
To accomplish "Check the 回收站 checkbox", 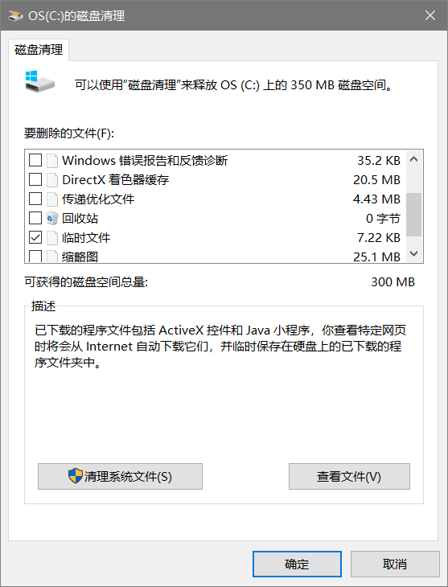I will point(35,218).
